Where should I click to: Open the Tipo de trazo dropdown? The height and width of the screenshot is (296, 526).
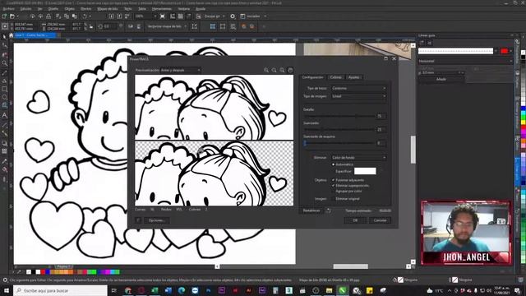(x=359, y=88)
